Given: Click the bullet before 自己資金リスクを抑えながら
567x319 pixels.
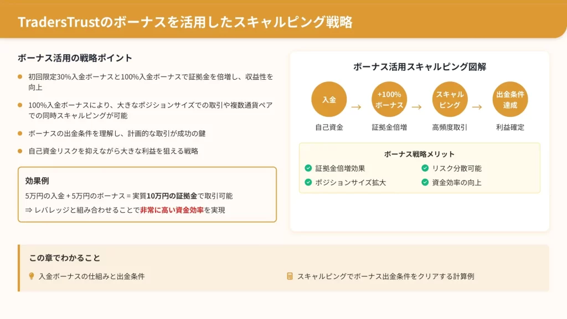Looking at the screenshot, I should [x=20, y=151].
